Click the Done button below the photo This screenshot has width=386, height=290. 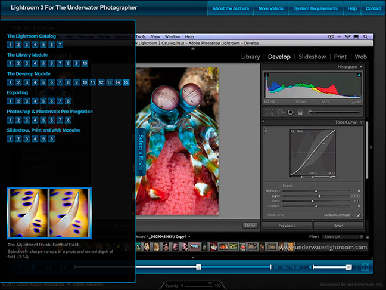tap(250, 226)
